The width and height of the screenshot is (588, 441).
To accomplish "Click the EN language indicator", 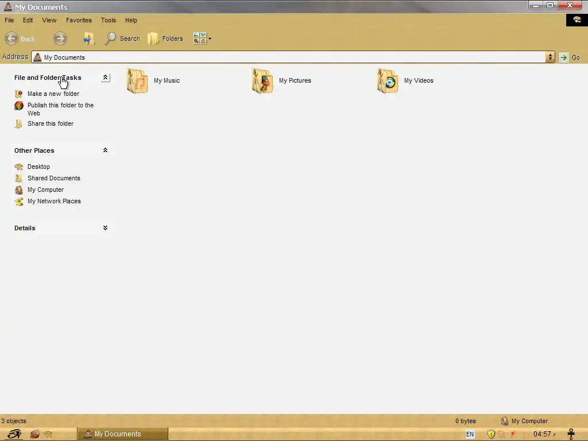I will coord(470,434).
